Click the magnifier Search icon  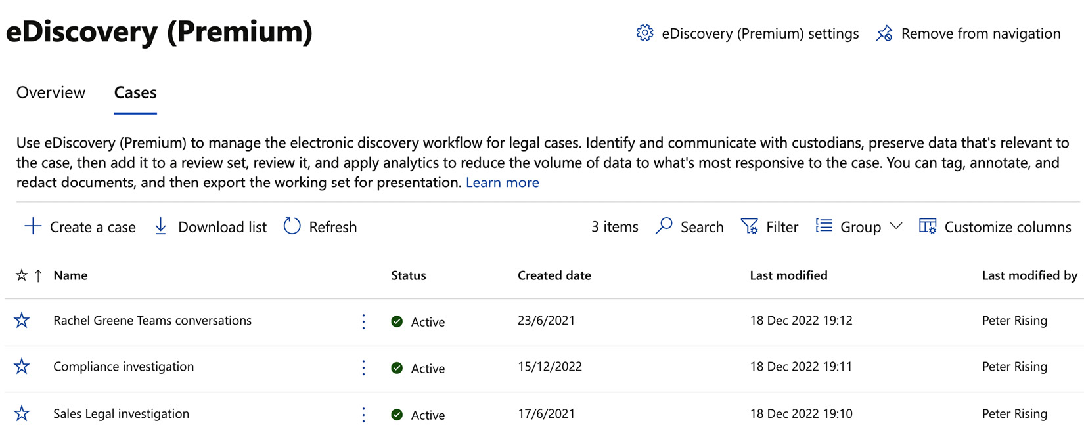(x=664, y=226)
